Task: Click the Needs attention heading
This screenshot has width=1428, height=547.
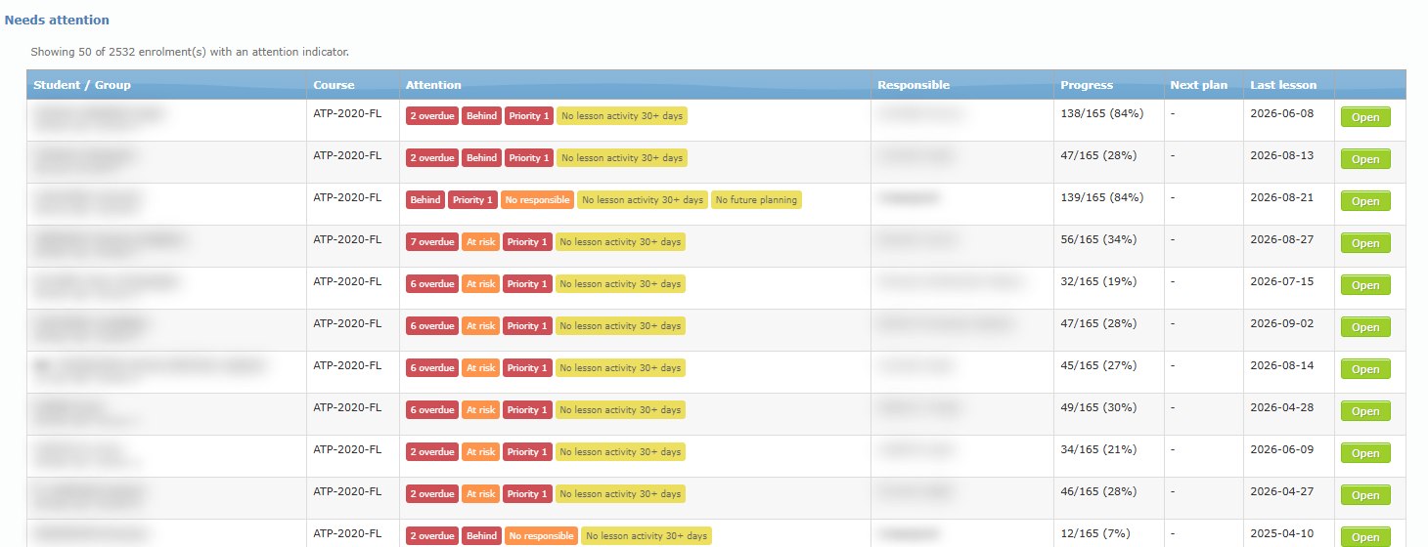Action: (x=57, y=20)
